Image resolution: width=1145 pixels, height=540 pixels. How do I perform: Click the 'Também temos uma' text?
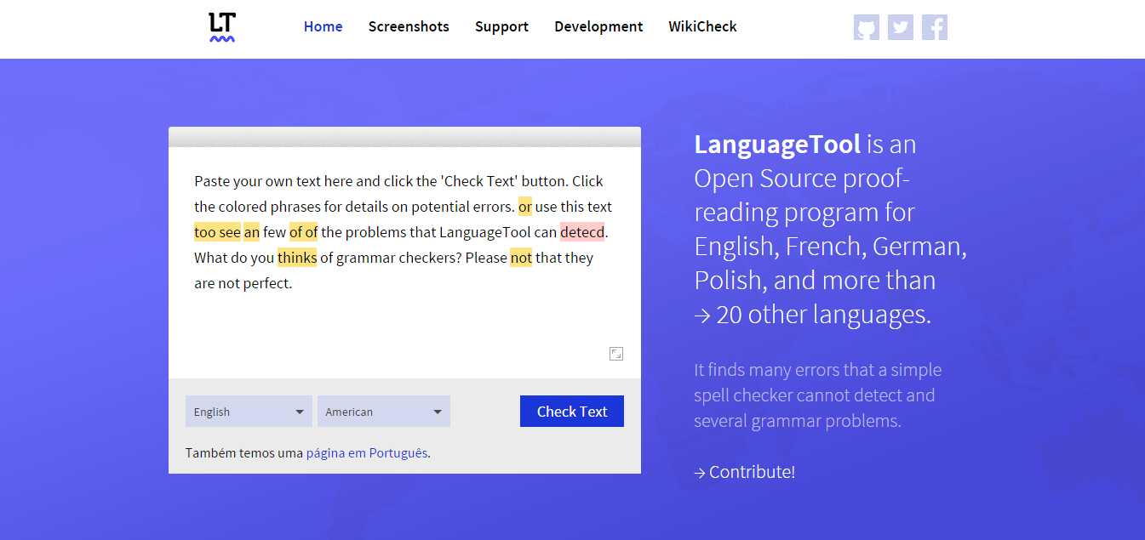click(x=244, y=453)
